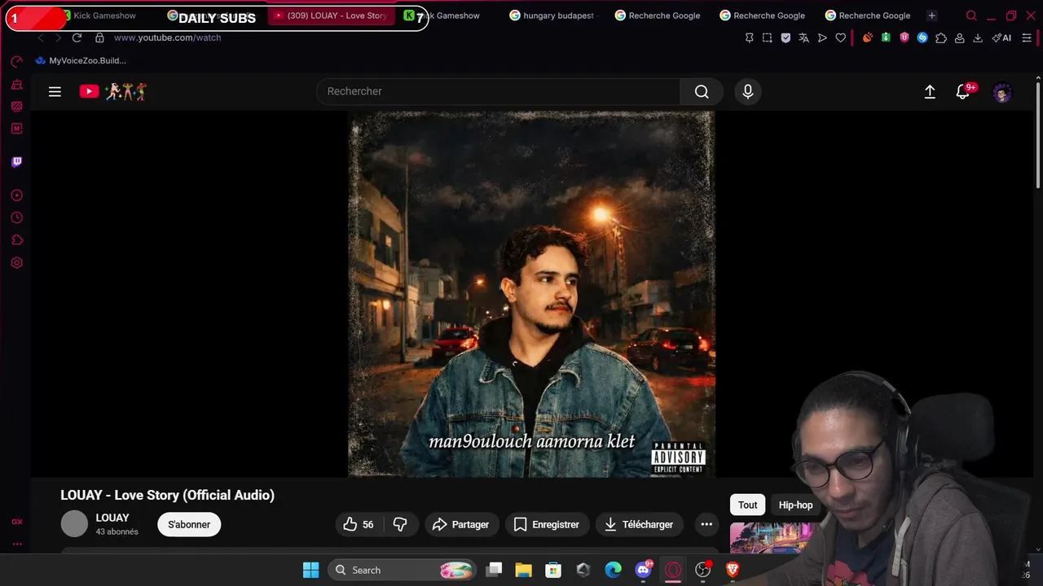Image resolution: width=1043 pixels, height=586 pixels.
Task: Open the AI assistant button
Action: tap(1002, 37)
